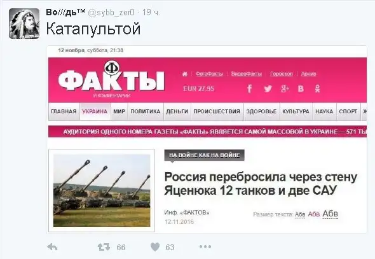The width and height of the screenshot is (375, 259).
Task: Open the ПРОИСШЕСТВИЯ navigation tab
Action: coord(217,111)
